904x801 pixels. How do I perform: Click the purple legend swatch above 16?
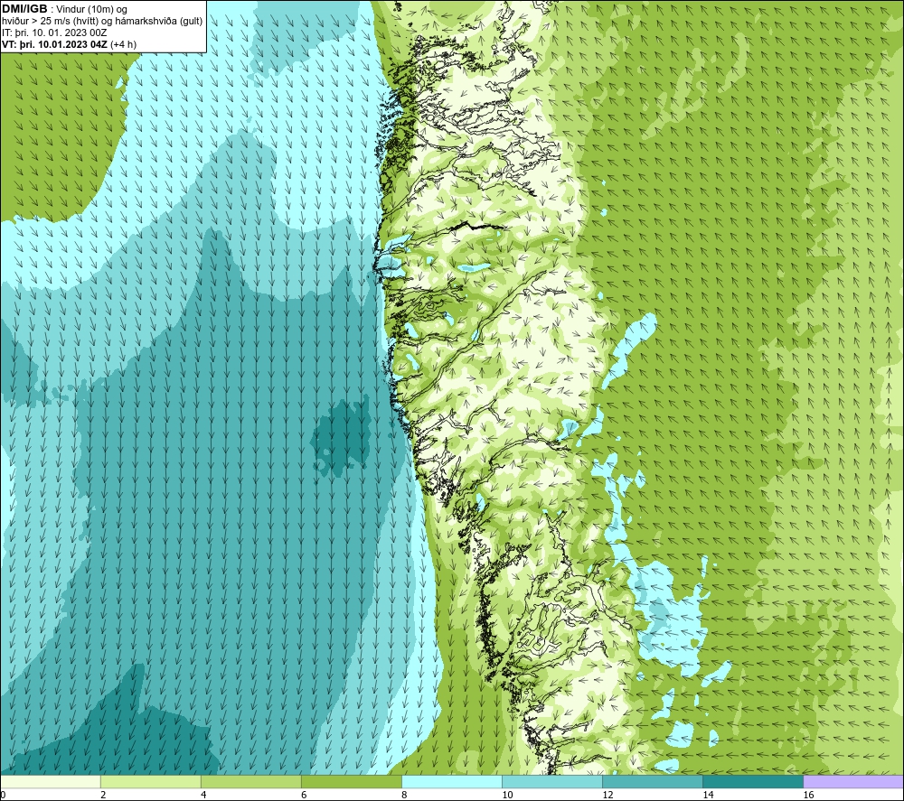[853, 781]
